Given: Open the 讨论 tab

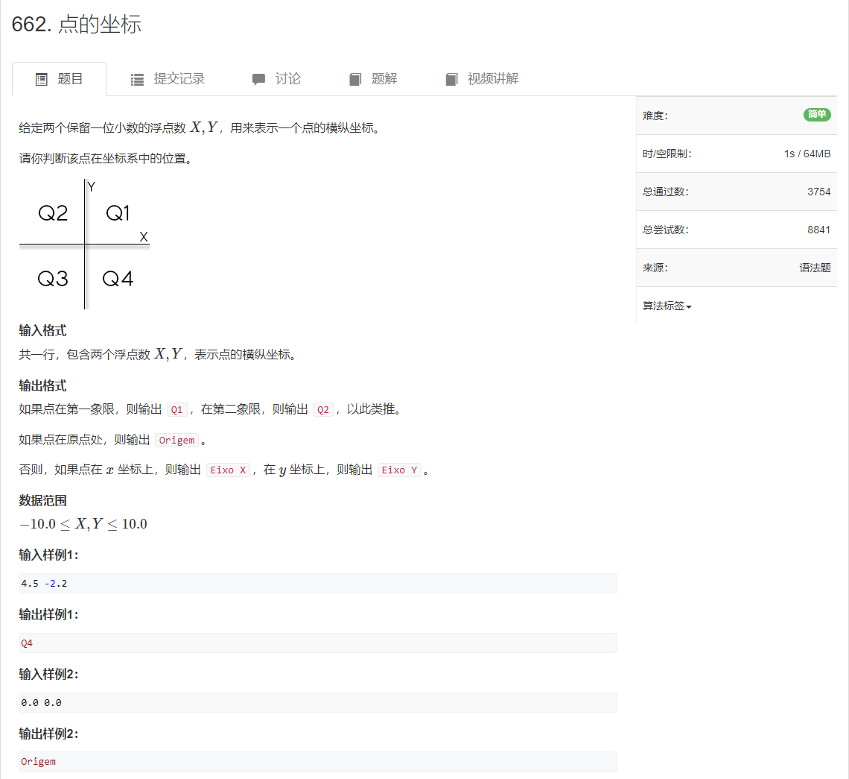Looking at the screenshot, I should (x=277, y=79).
